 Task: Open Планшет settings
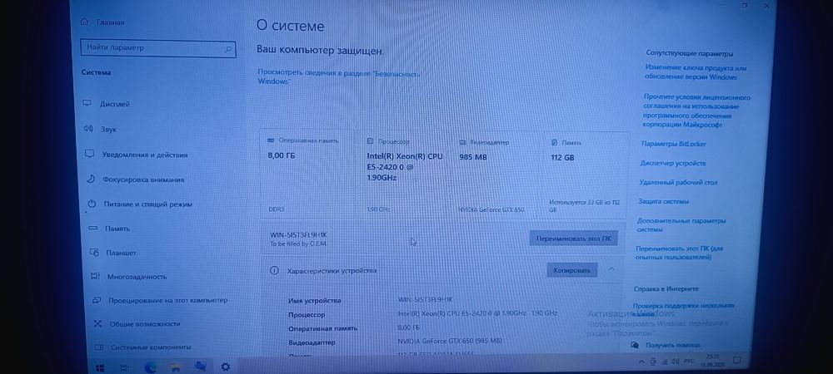click(x=121, y=253)
